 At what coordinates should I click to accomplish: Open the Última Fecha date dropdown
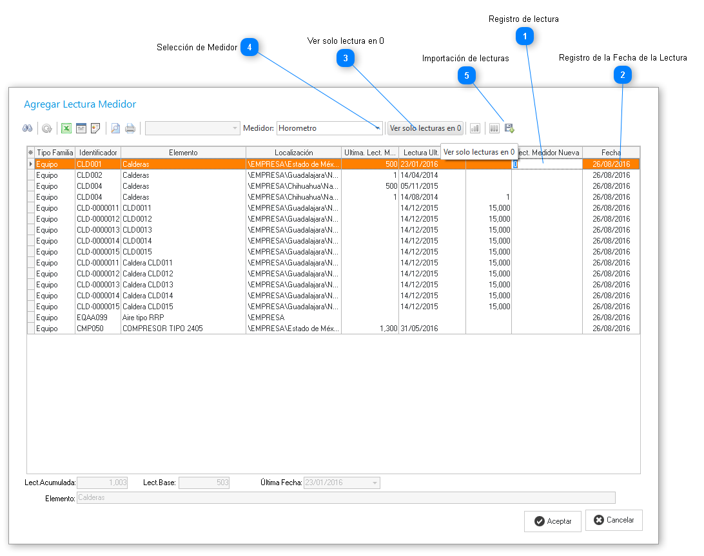(375, 483)
